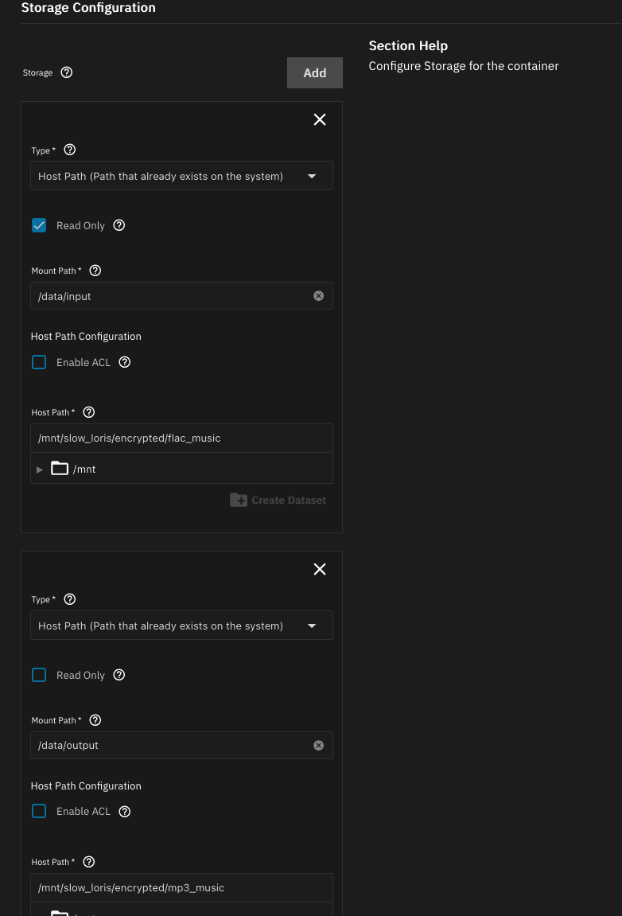Click the flac_music host path text field
This screenshot has height=916, width=622.
point(181,438)
